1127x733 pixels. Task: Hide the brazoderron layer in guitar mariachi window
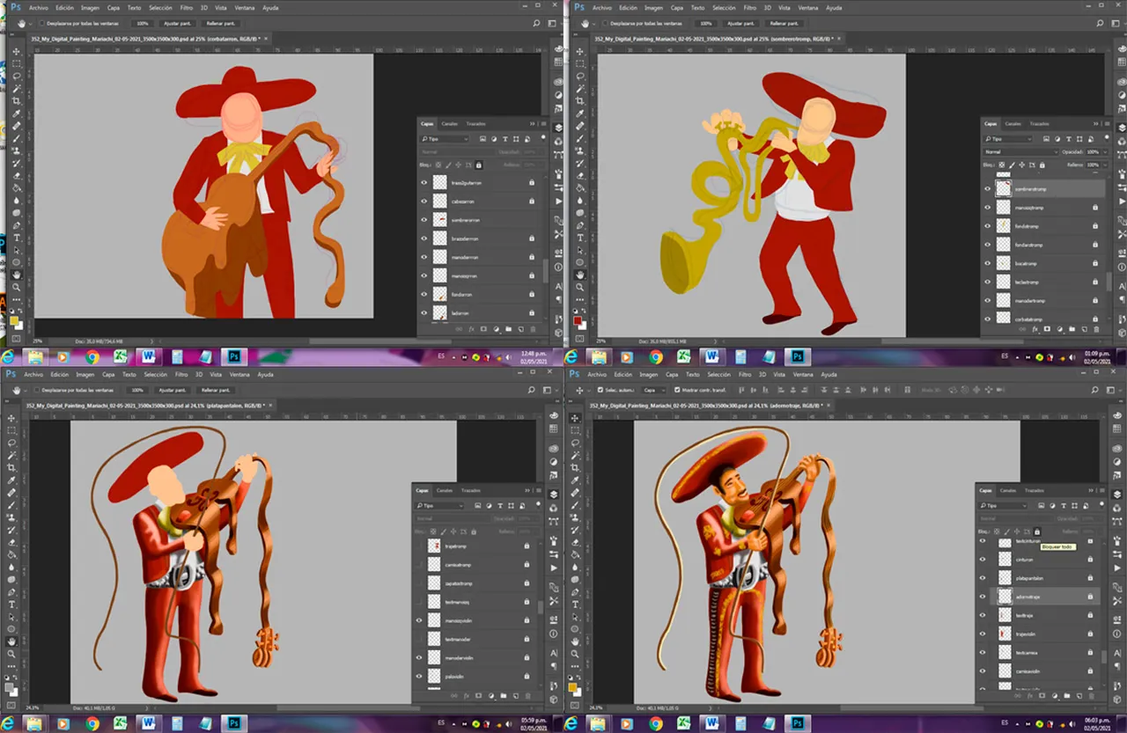click(424, 238)
